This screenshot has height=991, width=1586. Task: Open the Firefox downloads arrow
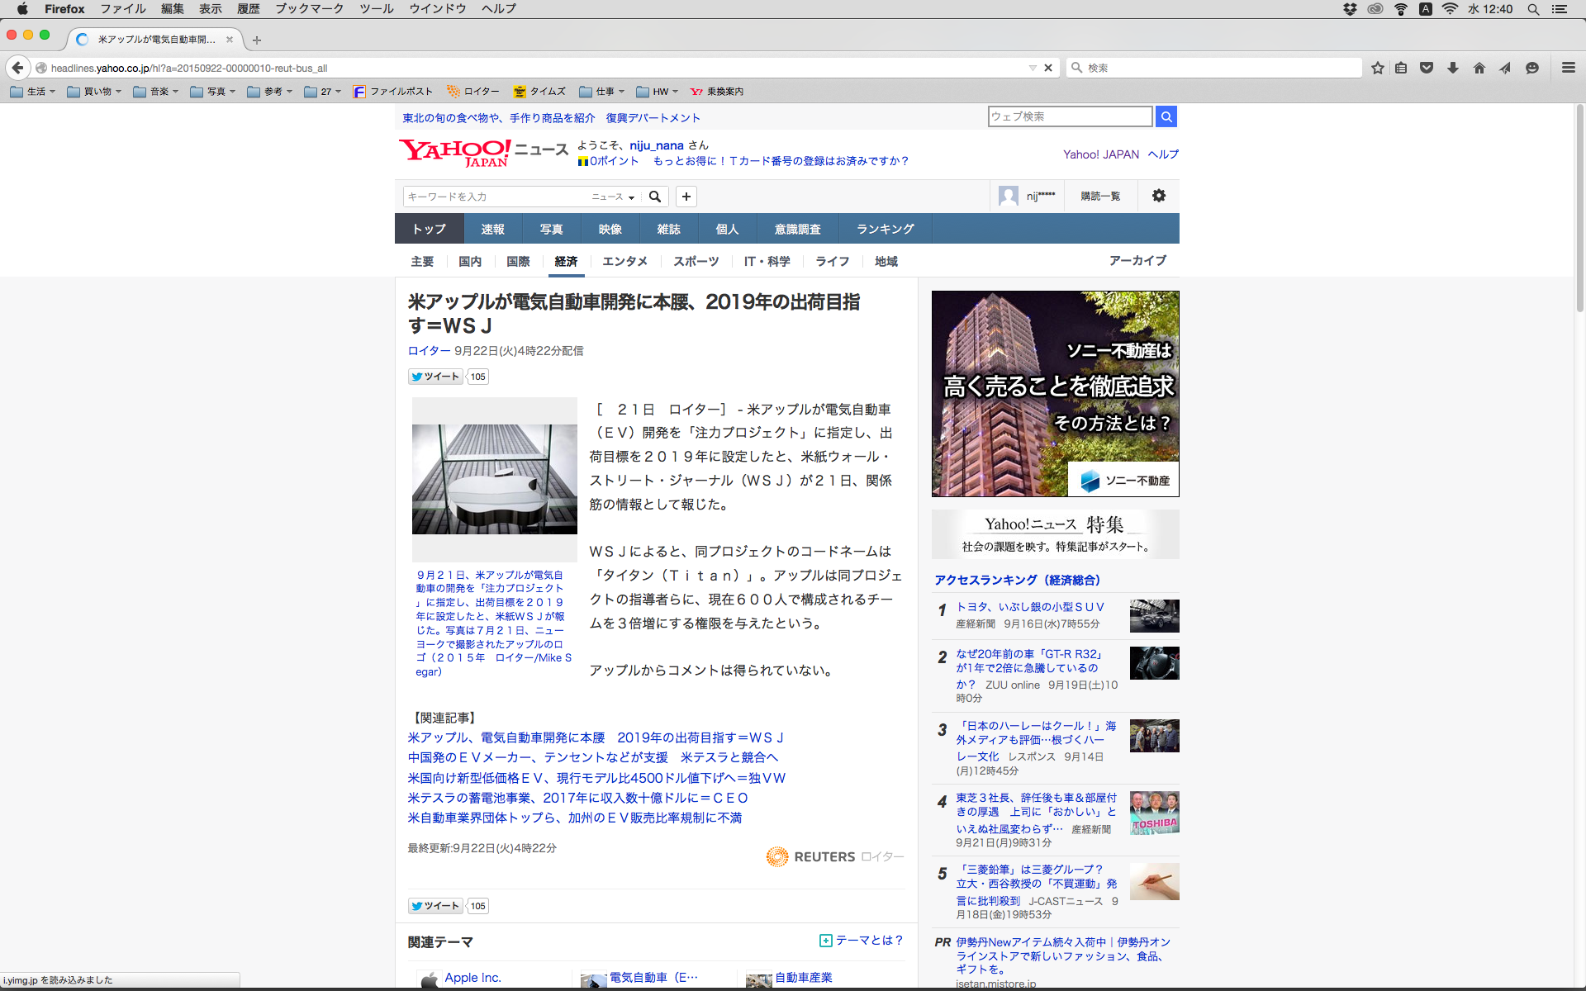coord(1452,68)
